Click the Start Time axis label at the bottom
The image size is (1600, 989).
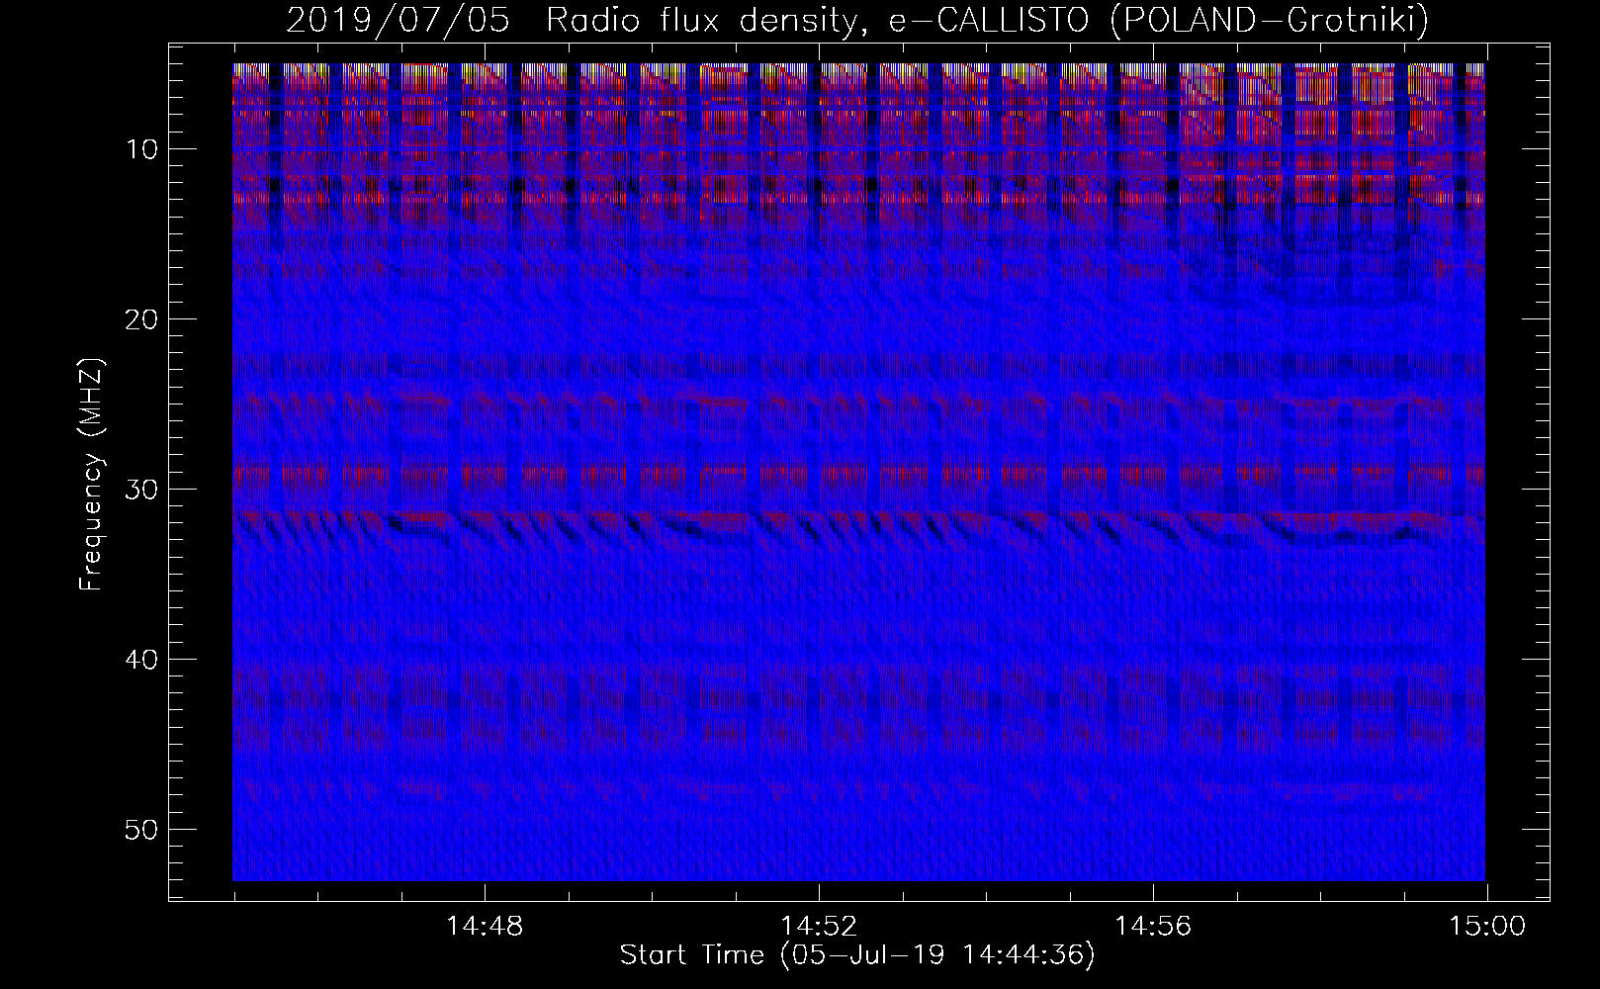point(857,955)
